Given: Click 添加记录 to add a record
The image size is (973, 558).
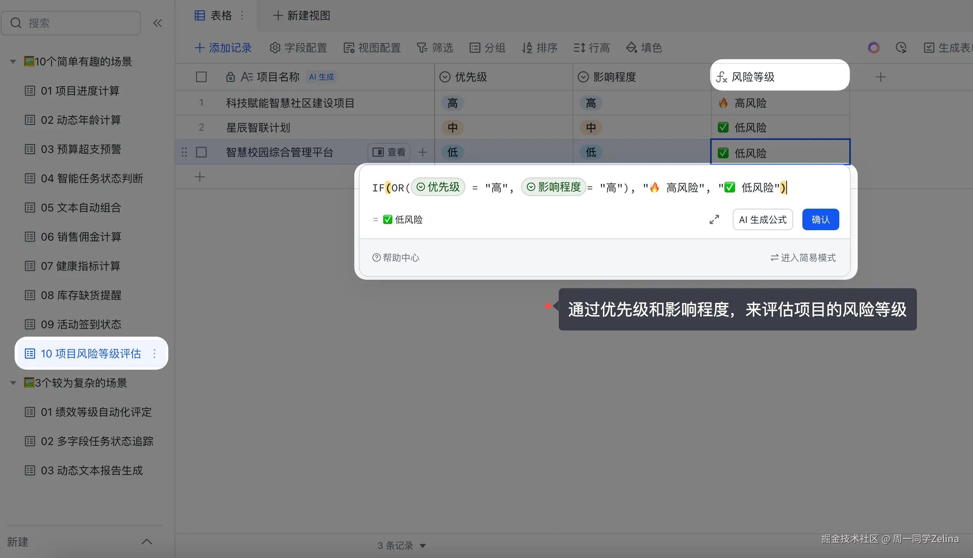Looking at the screenshot, I should 223,48.
